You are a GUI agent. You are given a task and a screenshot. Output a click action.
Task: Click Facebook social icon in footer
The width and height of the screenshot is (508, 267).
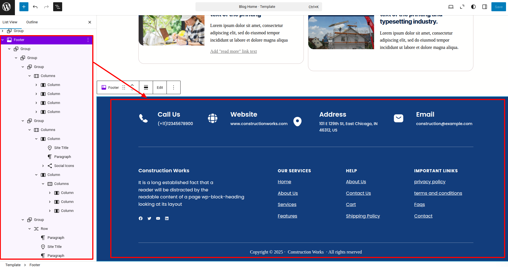(141, 218)
